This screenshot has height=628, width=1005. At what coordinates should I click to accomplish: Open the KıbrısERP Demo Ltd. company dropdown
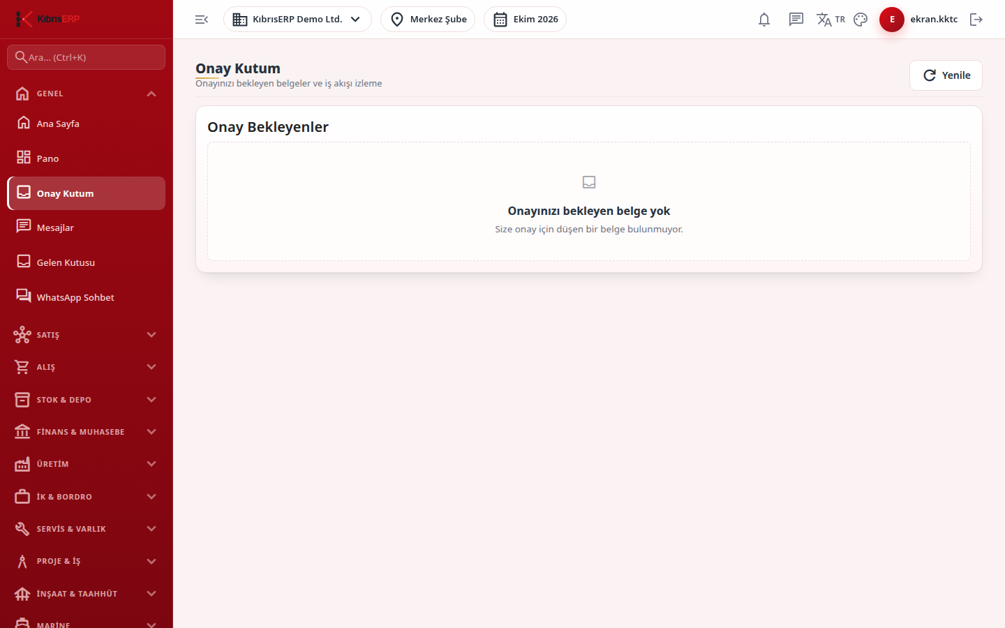click(x=297, y=20)
